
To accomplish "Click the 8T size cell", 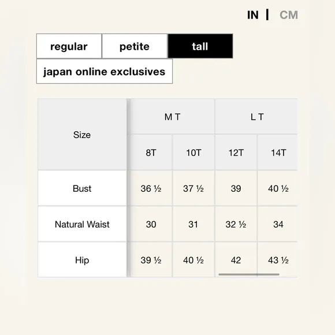I will tap(151, 152).
